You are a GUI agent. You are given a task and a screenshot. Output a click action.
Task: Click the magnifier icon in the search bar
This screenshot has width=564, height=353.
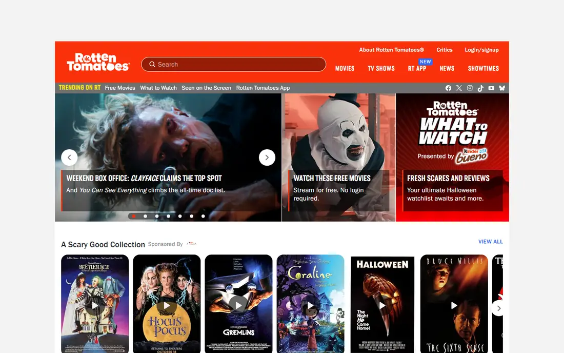click(x=152, y=64)
